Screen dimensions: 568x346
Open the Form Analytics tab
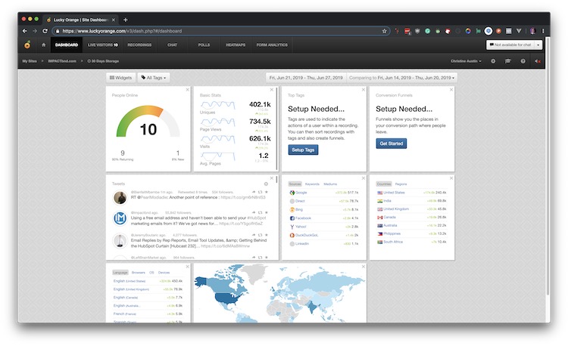pos(272,45)
